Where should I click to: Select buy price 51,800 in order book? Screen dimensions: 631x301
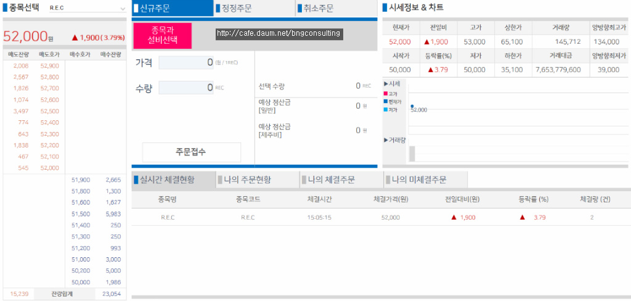tap(81, 191)
